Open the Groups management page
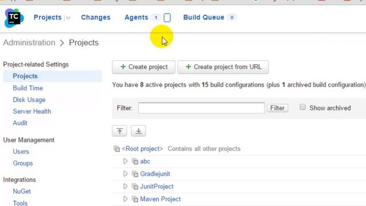 [23, 163]
